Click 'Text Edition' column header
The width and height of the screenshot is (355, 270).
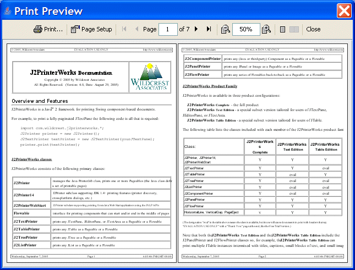coord(292,146)
